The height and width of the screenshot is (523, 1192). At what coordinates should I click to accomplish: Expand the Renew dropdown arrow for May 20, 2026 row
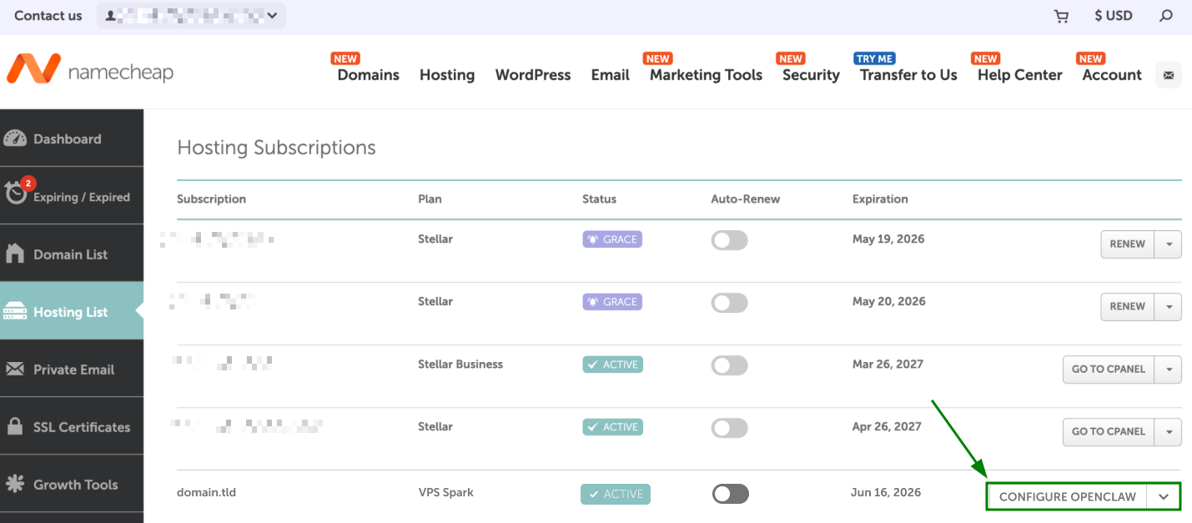(x=1169, y=307)
